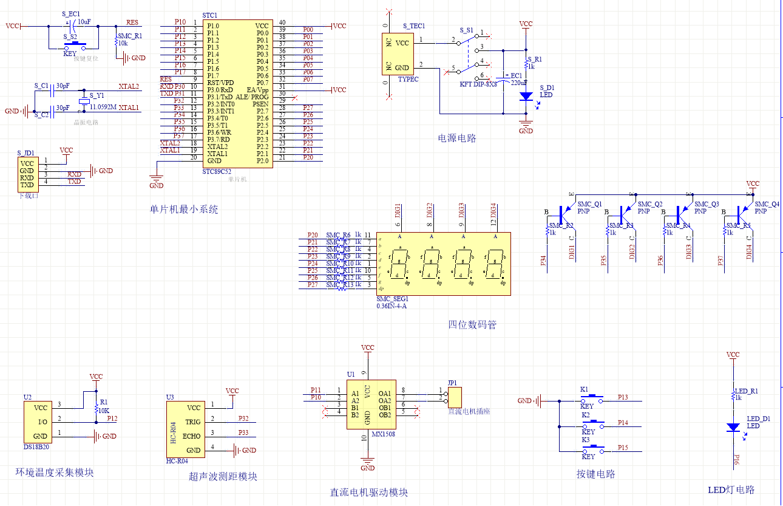The image size is (783, 506).
Task: Click the P14 net label beside K2
Action: 623,422
